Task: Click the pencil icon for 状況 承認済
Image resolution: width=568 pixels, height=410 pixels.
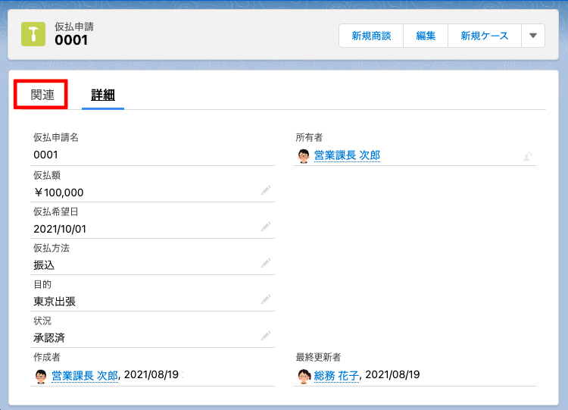Action: tap(265, 336)
